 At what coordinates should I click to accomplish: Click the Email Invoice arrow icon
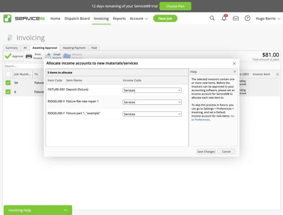click(48, 56)
